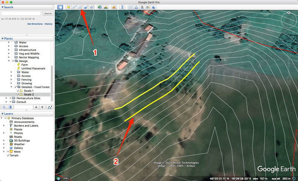Expand the Permaculture Sites folder
This screenshot has width=298, height=181.
pos(6,98)
